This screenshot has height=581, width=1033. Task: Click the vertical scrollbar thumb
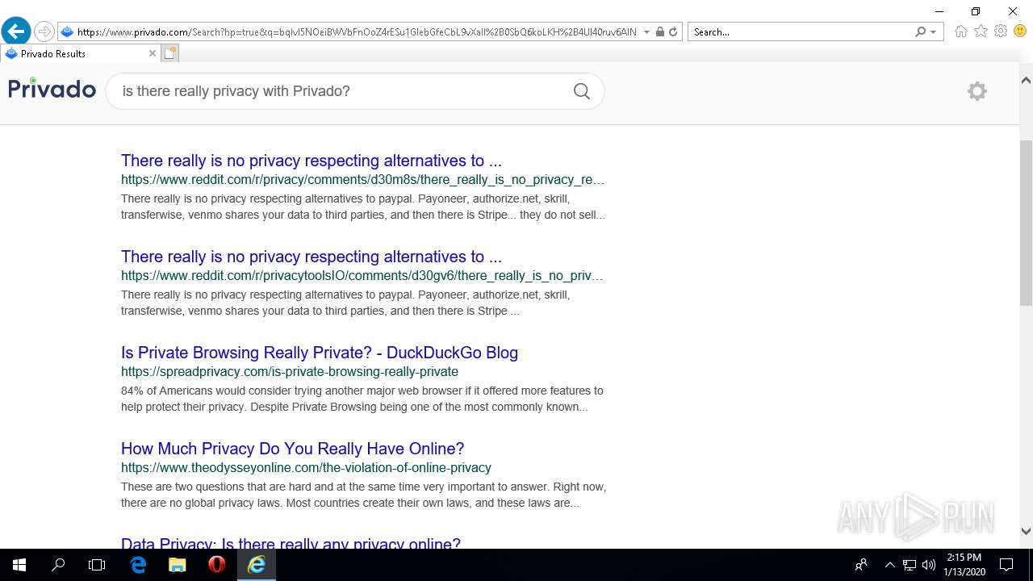(1026, 223)
